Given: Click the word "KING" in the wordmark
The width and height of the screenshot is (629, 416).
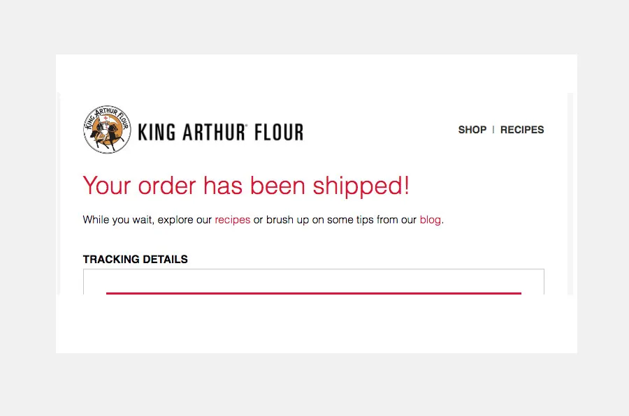Looking at the screenshot, I should click(x=157, y=132).
